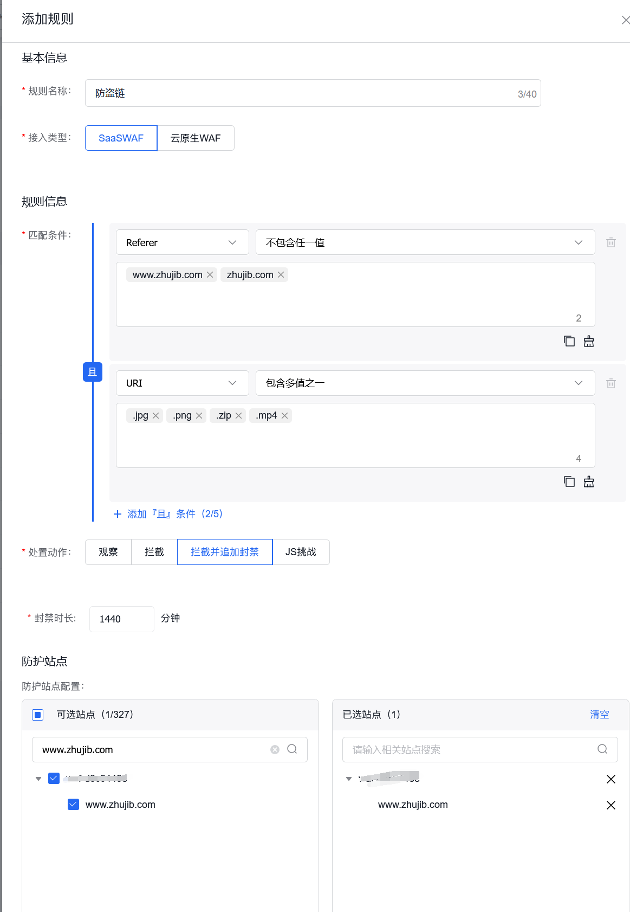630x912 pixels.
Task: Select the 云原生WAF access type
Action: pos(196,138)
